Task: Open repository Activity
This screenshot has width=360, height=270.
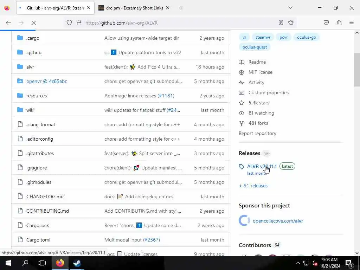Action: point(256,82)
